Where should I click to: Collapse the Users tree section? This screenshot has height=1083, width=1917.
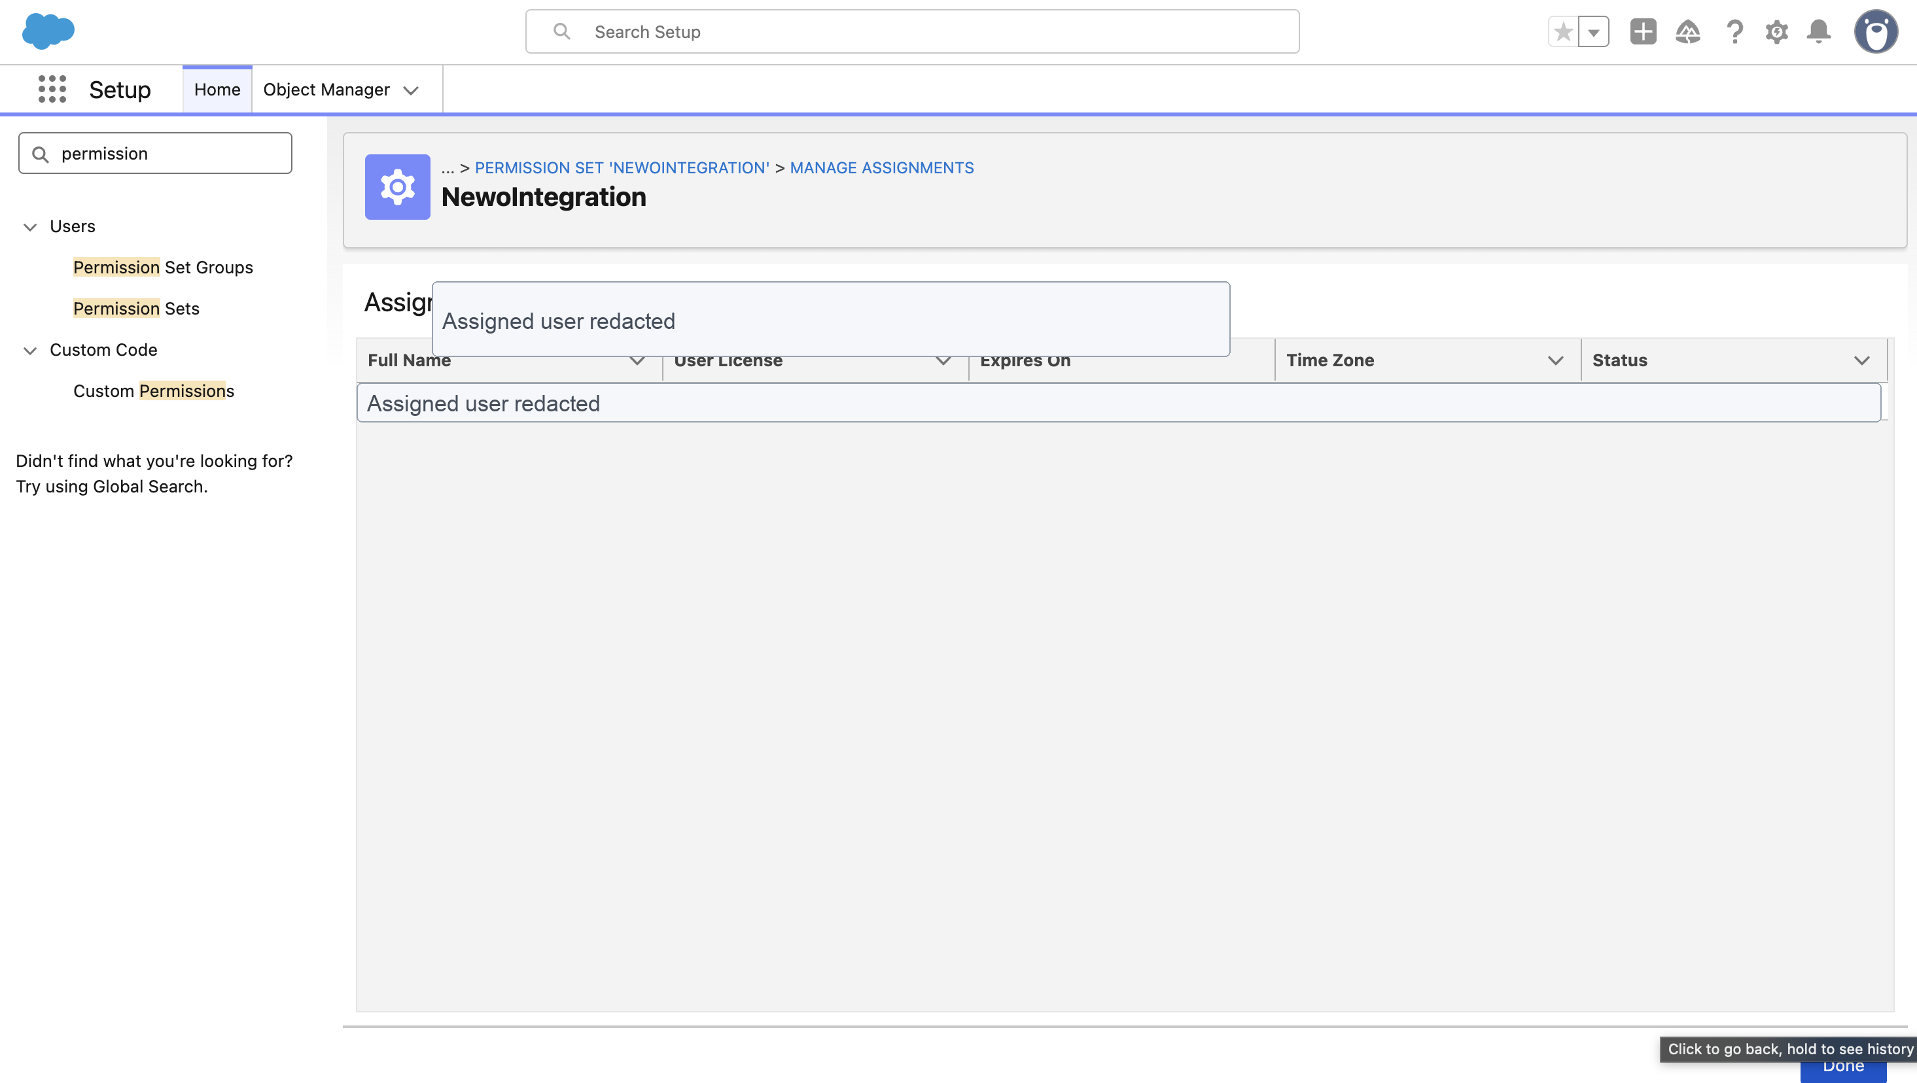point(29,227)
